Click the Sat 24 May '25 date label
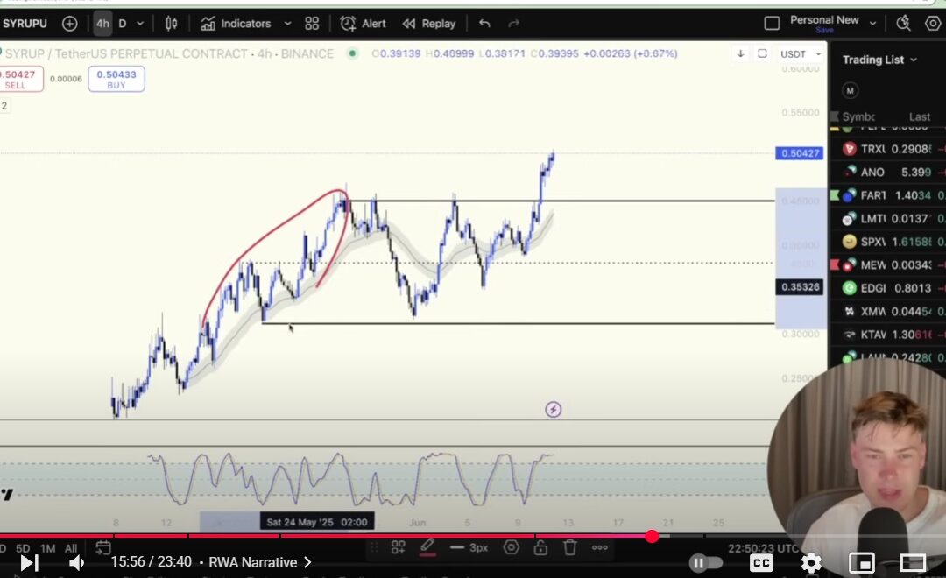The image size is (946, 578). [317, 522]
